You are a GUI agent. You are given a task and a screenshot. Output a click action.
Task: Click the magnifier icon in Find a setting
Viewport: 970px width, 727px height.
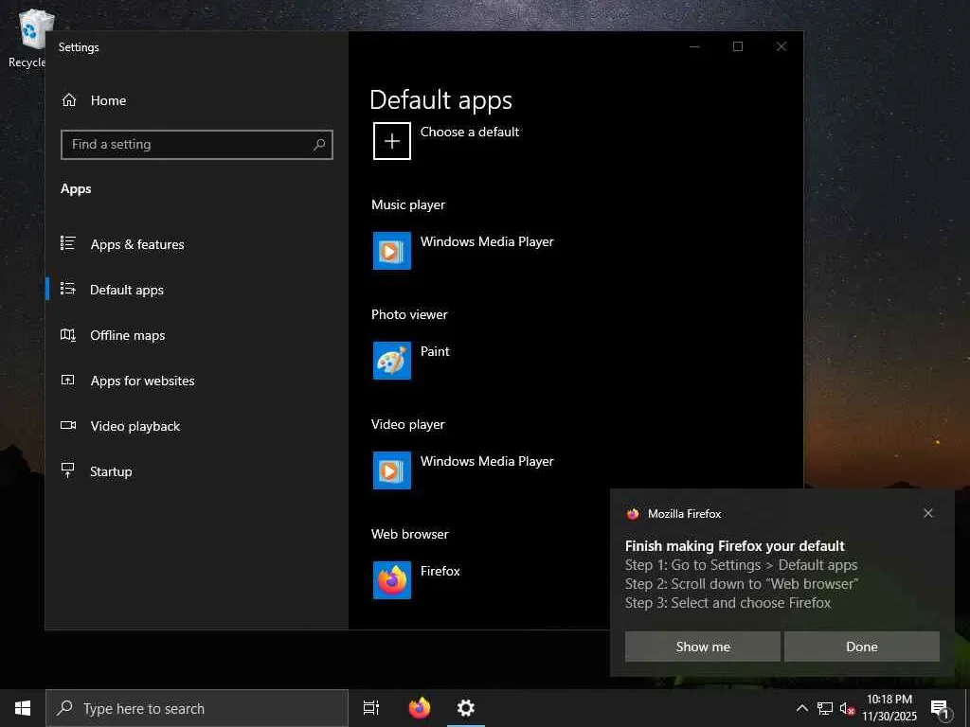click(319, 145)
